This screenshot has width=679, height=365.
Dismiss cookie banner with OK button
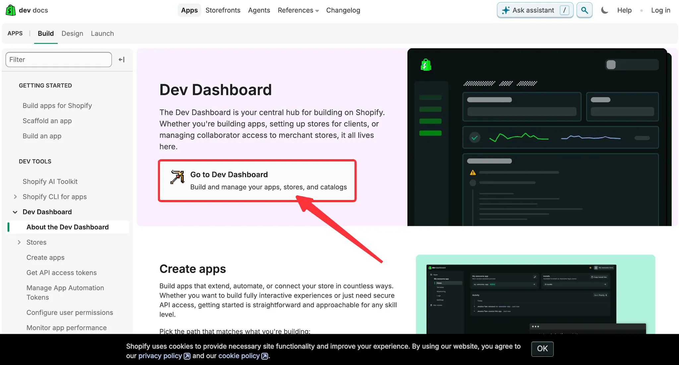(x=542, y=349)
